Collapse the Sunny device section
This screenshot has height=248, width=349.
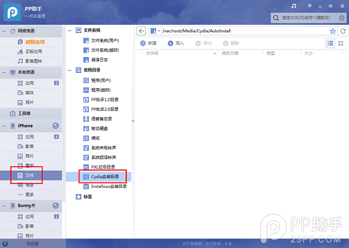4,206
